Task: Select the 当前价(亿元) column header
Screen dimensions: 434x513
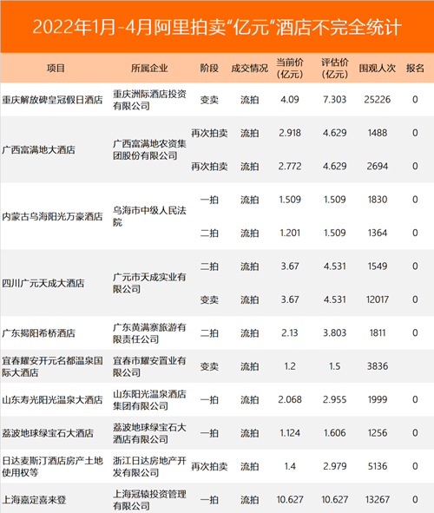Action: (x=290, y=68)
